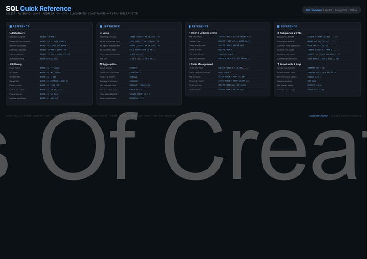367x259 pixels.
Task: Click the icon beside Insert / Update / Delete
Action: tap(190, 33)
